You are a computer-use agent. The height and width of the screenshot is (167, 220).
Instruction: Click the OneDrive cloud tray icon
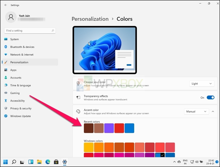tap(179, 162)
